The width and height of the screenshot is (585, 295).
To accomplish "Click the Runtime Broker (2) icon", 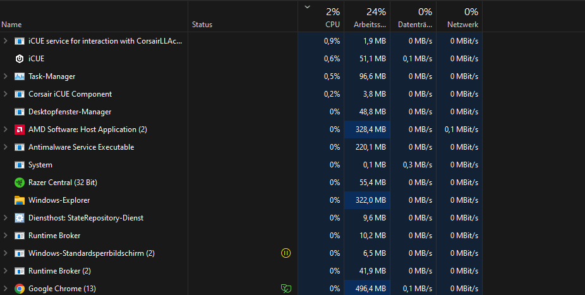I will (x=20, y=271).
